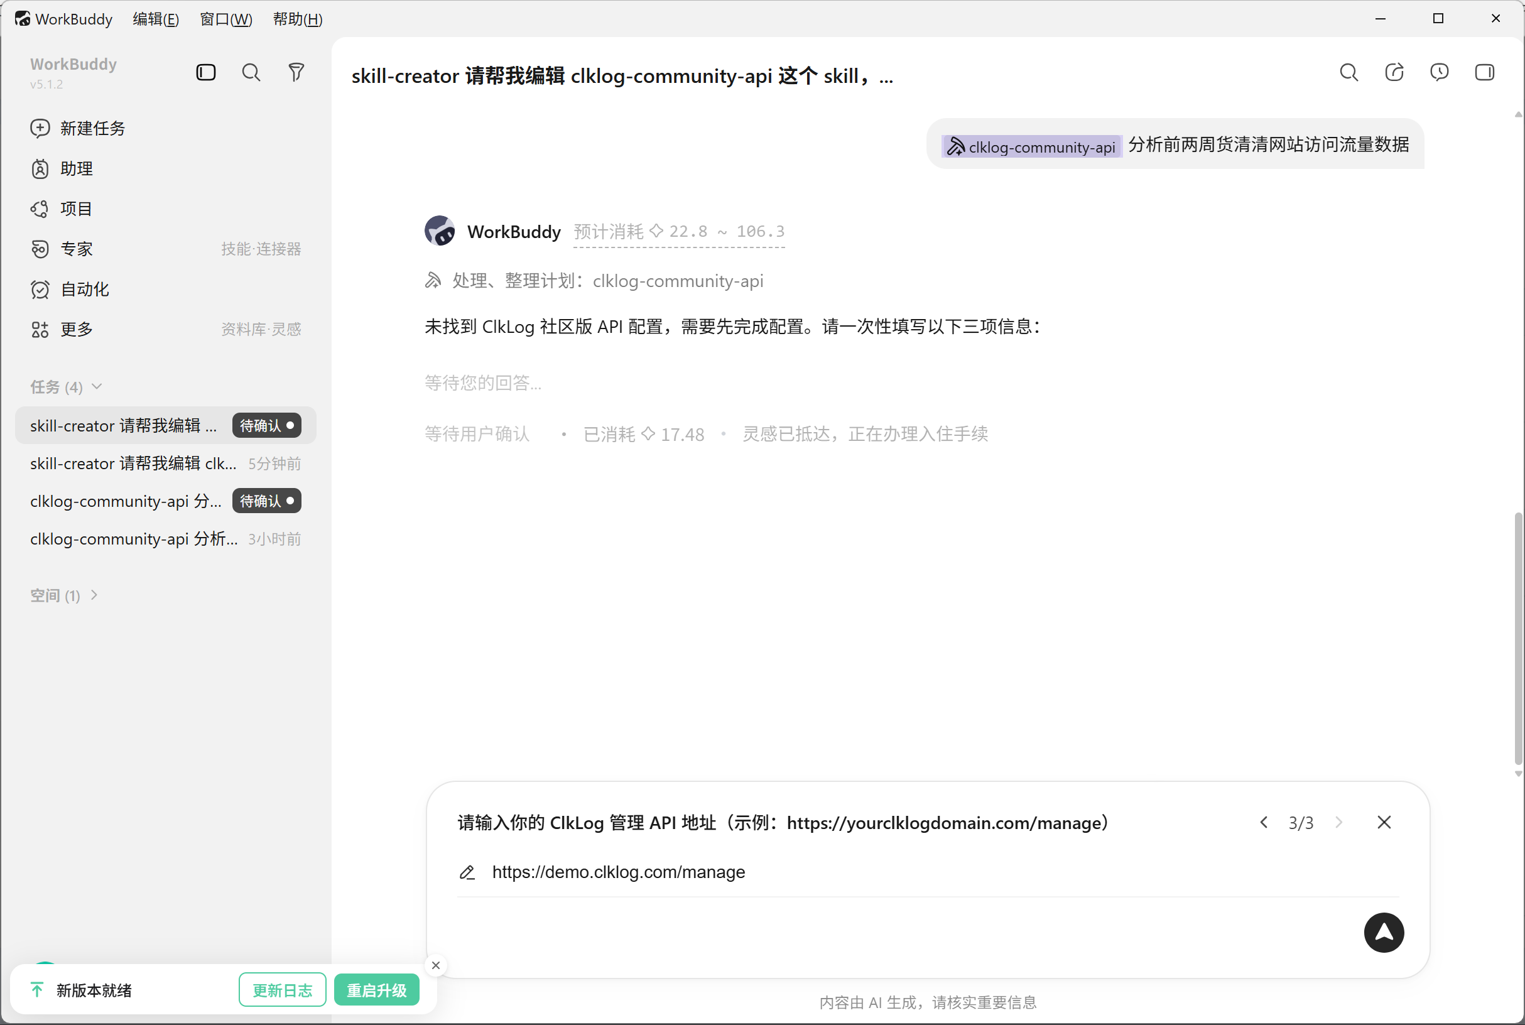This screenshot has height=1025, width=1525.
Task: Share the conversation via header share icon
Action: (1394, 72)
